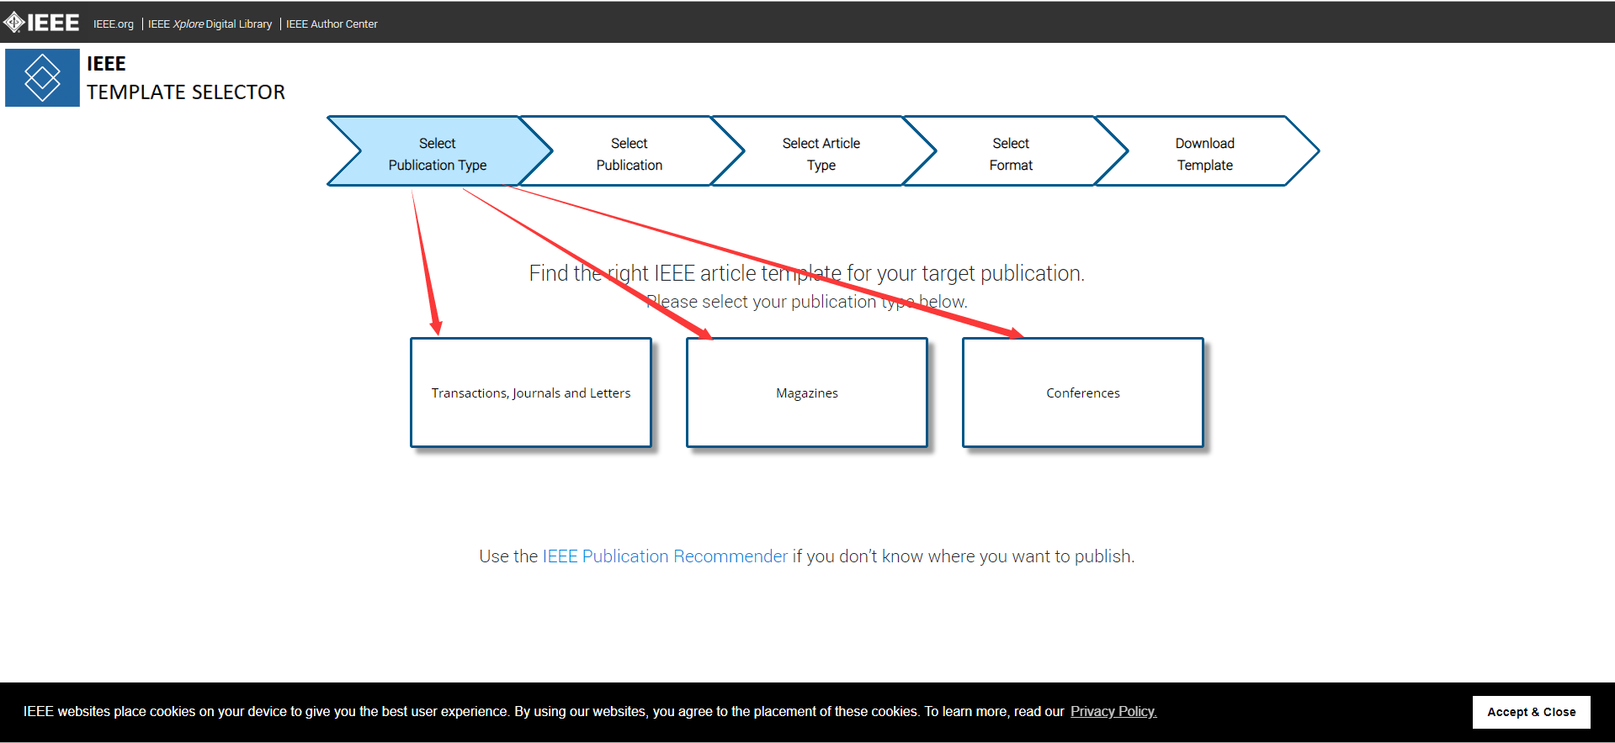Click Accept & Close cookie button

click(x=1531, y=712)
